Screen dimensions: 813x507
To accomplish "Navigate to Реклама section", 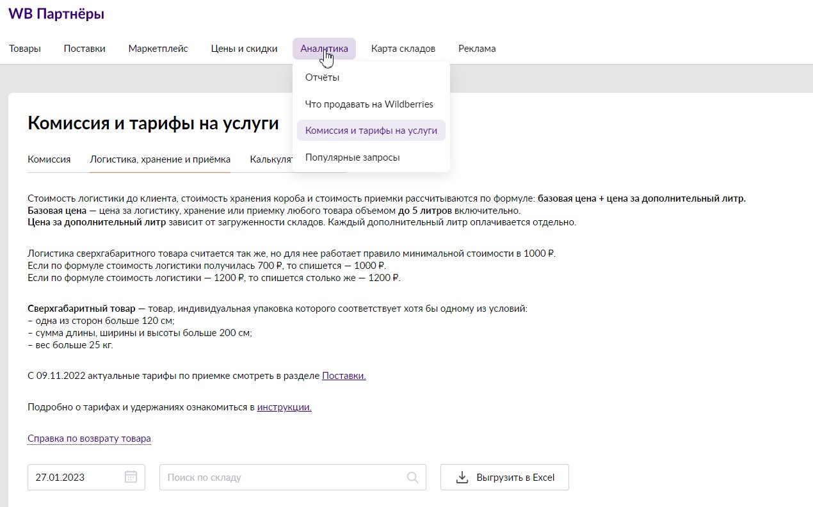I will pyautogui.click(x=477, y=49).
